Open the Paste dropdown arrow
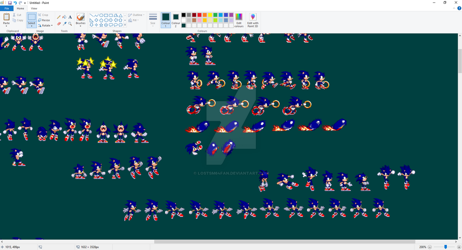Image resolution: width=462 pixels, height=250 pixels. 6,26
